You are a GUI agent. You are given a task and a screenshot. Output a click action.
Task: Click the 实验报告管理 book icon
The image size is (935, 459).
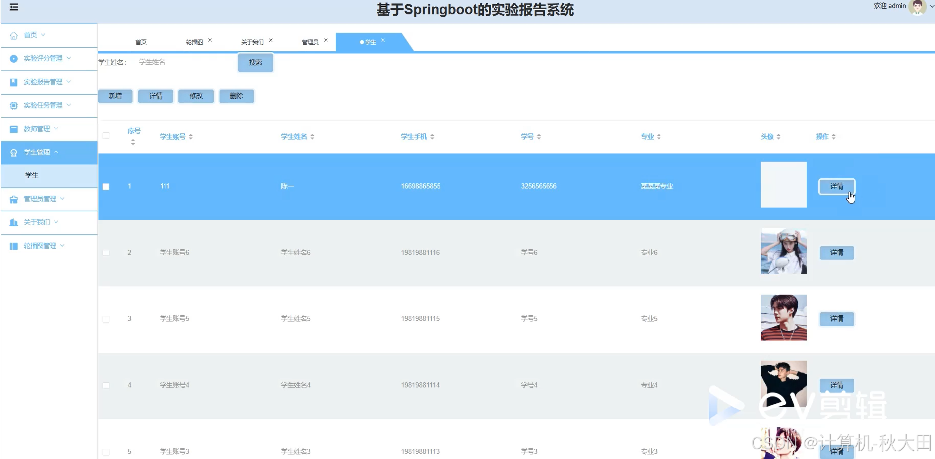tap(13, 82)
